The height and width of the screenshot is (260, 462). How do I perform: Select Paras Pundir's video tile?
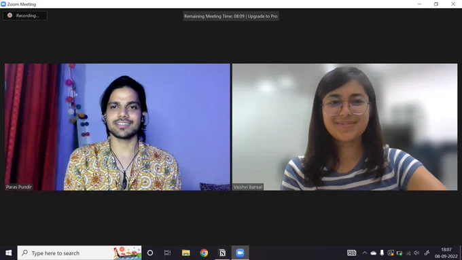(118, 127)
